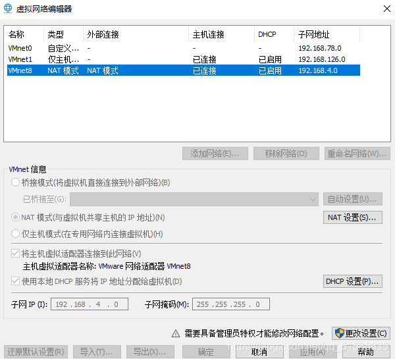Click 已连接 cell in VMnet8 row
The width and height of the screenshot is (395, 359).
205,70
